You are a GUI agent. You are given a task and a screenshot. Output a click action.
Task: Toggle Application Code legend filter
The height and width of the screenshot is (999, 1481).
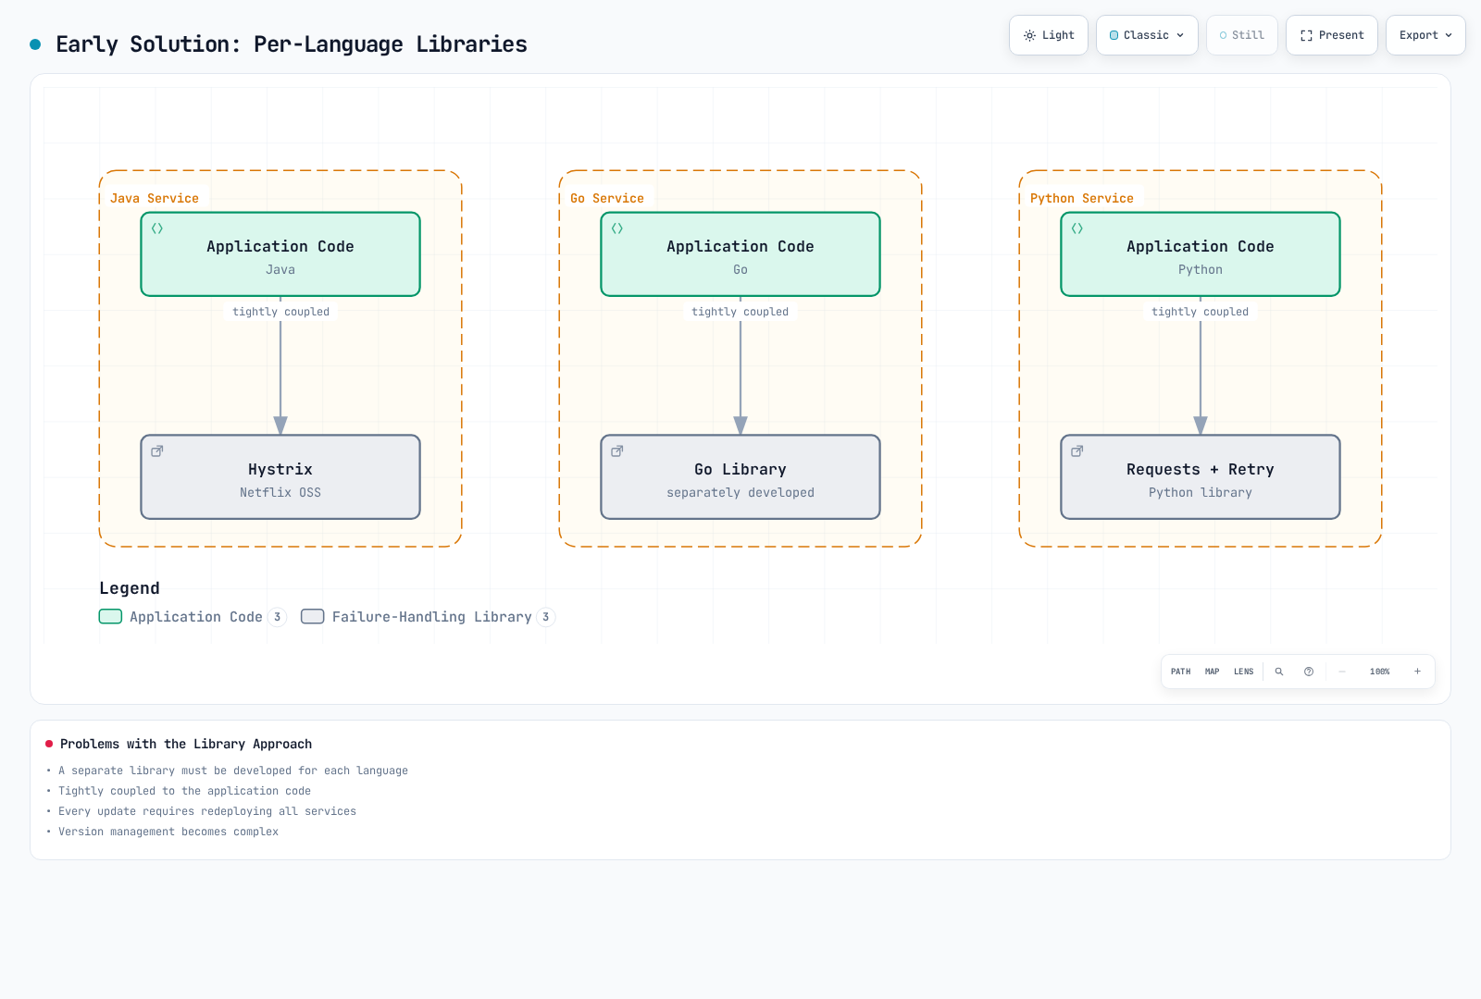point(193,617)
